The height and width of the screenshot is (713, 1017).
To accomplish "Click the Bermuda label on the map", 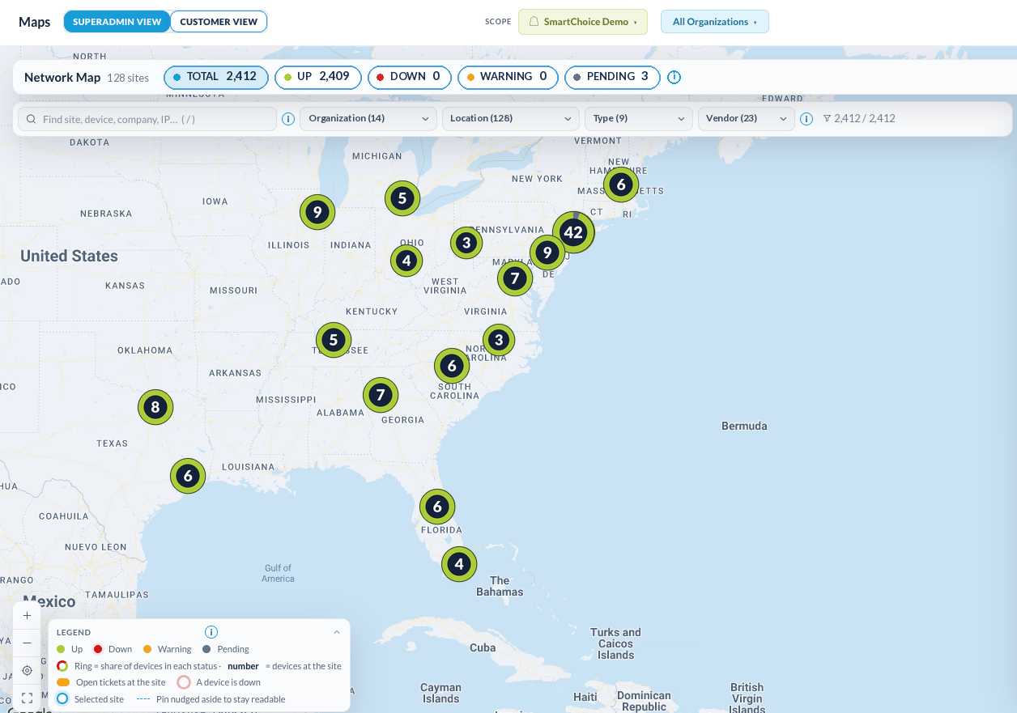I will (744, 426).
